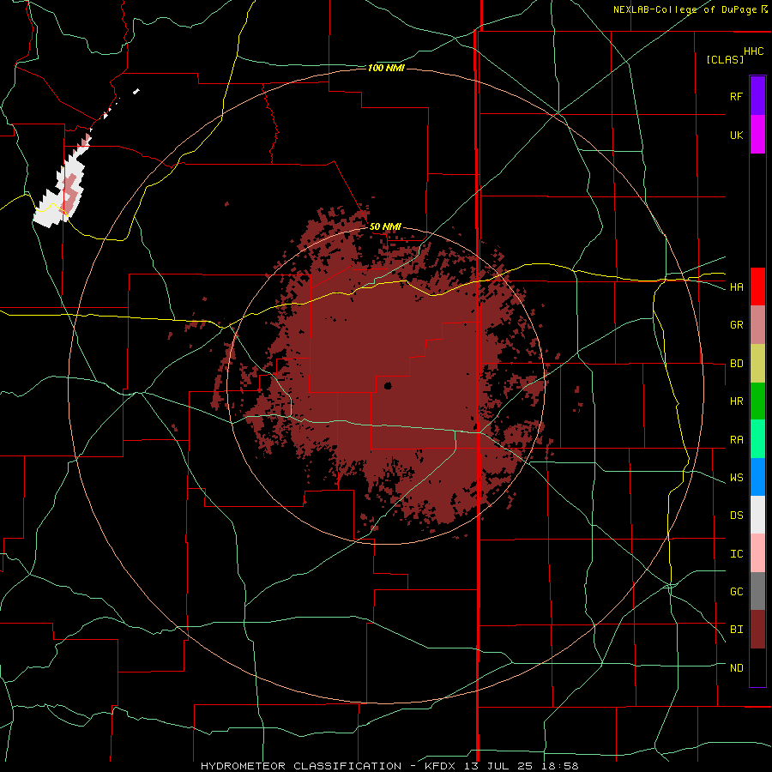This screenshot has height=772, width=772.
Task: Click the "NEXLAB-College of DuPage" credit text
Action: click(x=685, y=9)
